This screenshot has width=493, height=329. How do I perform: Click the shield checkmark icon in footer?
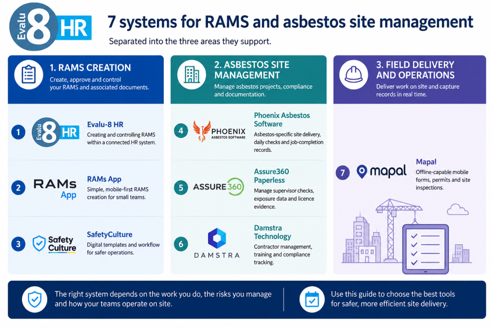tap(35, 300)
